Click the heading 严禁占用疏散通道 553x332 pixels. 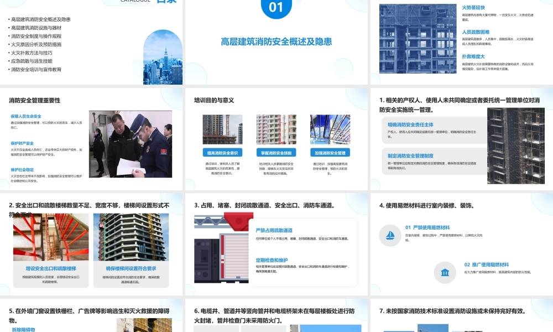tap(274, 230)
